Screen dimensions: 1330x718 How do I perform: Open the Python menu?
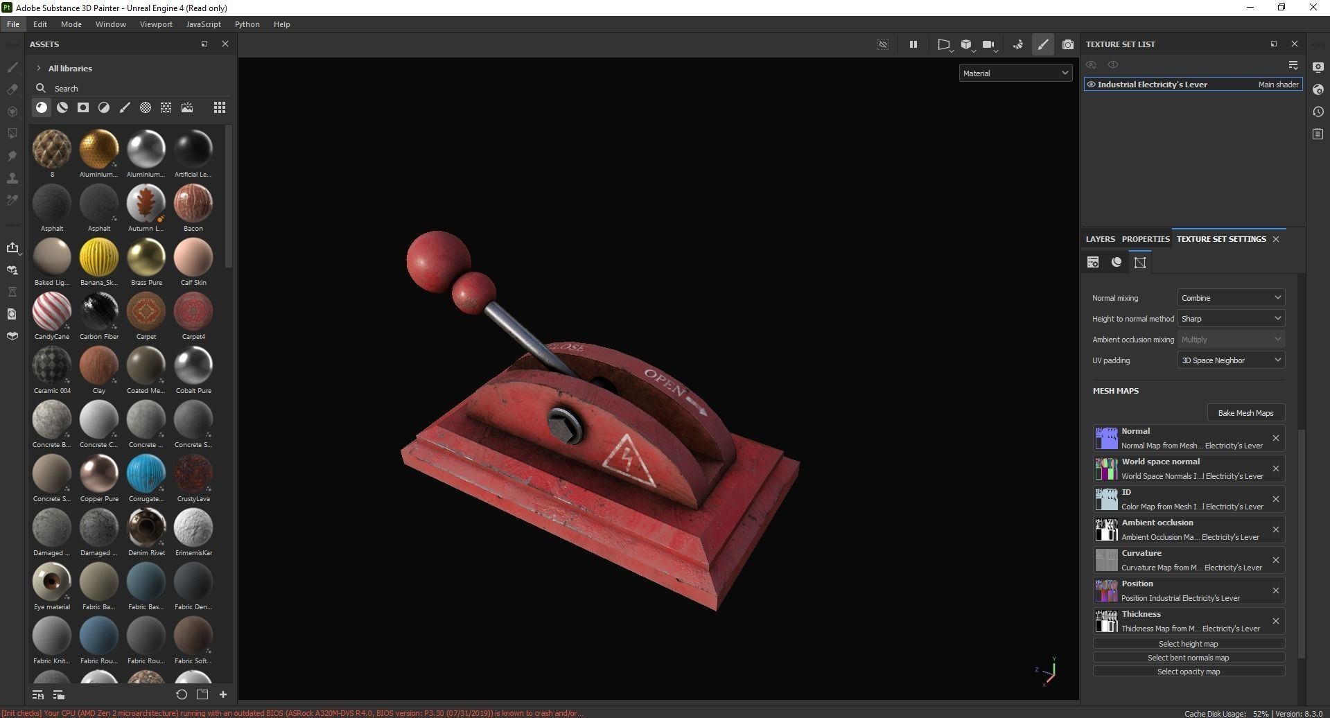tap(247, 24)
